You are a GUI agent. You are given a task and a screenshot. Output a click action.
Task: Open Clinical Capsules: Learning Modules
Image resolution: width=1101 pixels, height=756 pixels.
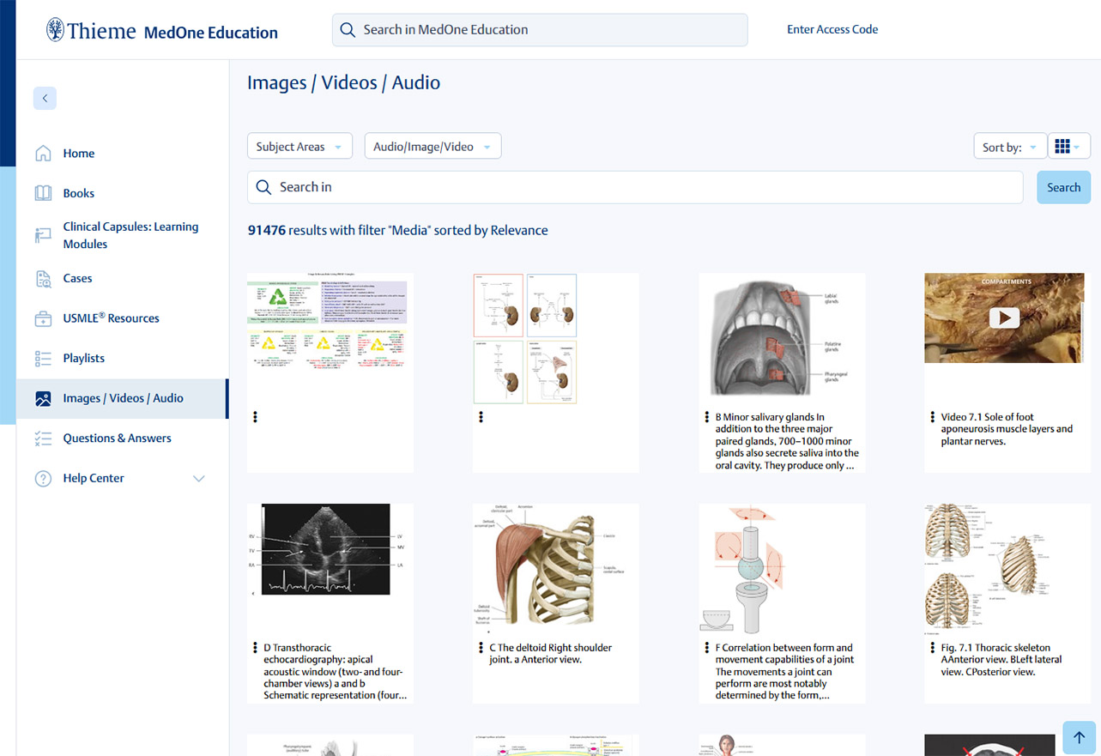(x=130, y=235)
